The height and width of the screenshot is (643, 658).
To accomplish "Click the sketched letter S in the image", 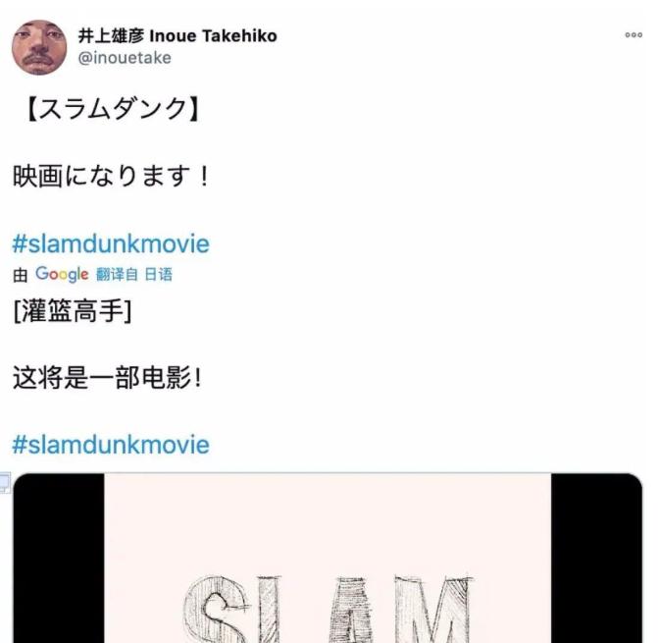I will click(x=217, y=611).
